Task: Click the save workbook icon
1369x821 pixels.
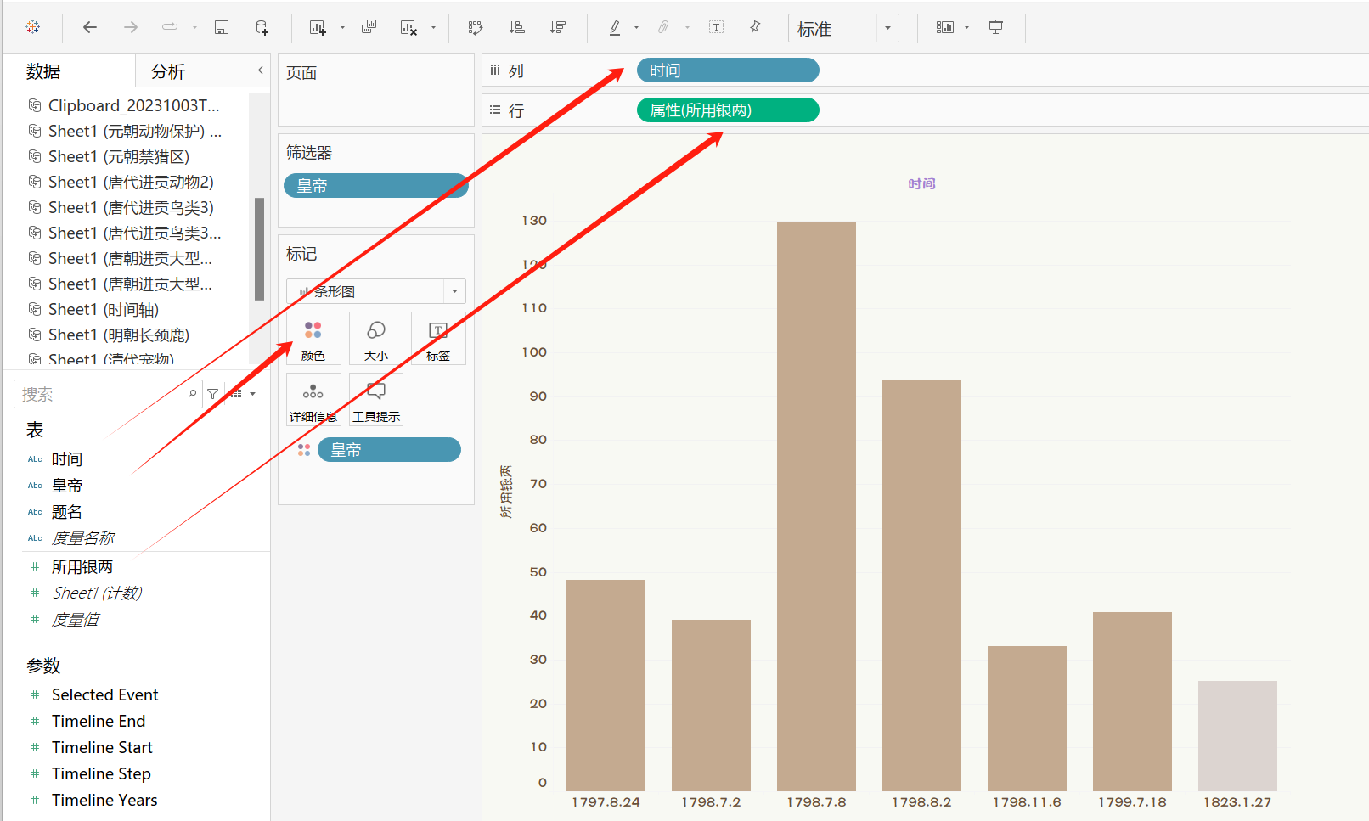Action: point(221,27)
